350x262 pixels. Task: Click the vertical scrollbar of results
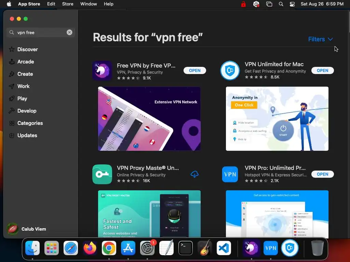coord(349,22)
